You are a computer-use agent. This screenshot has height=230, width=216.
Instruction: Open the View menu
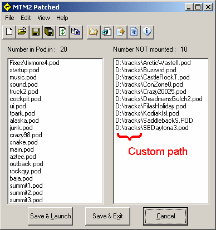[x=43, y=18]
